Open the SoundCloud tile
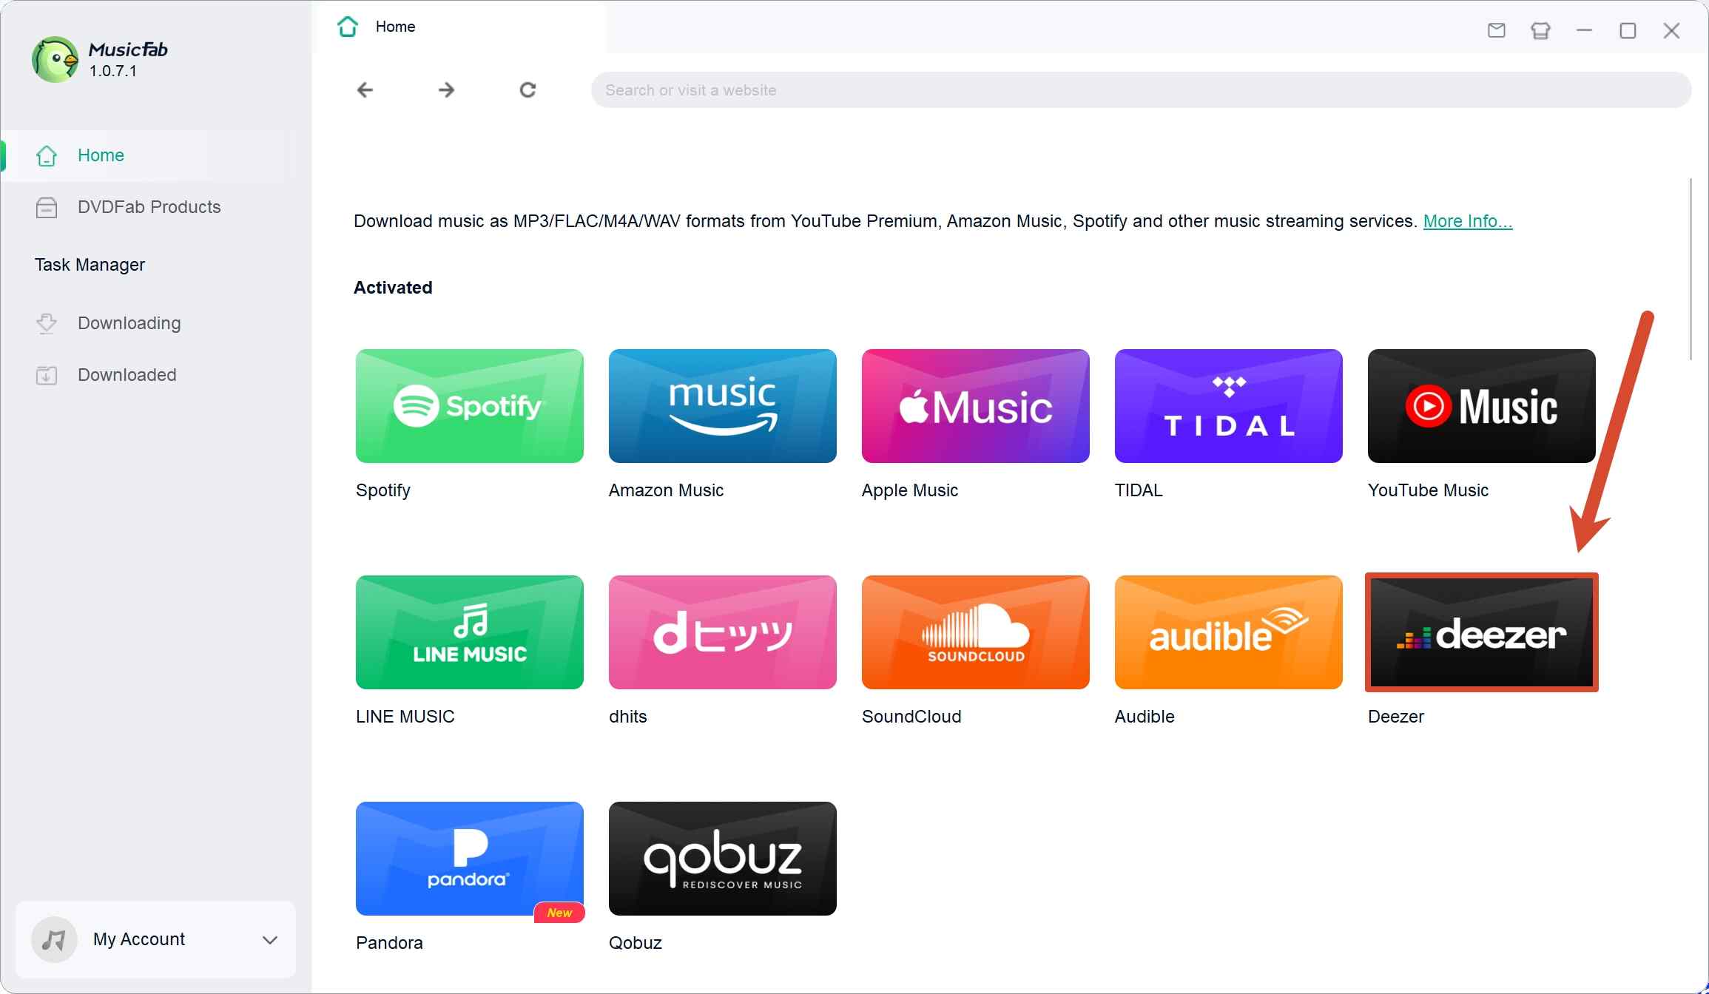Viewport: 1709px width, 994px height. pos(975,632)
